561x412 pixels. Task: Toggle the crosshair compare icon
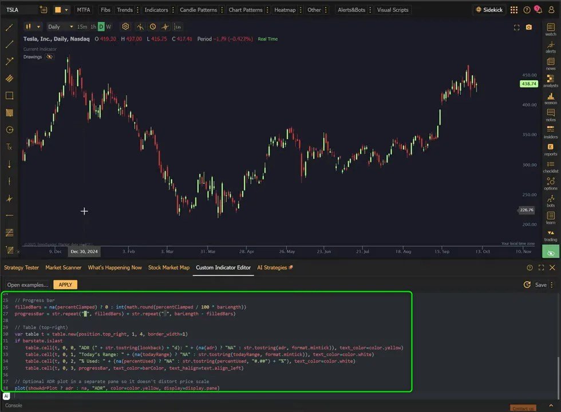[x=165, y=26]
